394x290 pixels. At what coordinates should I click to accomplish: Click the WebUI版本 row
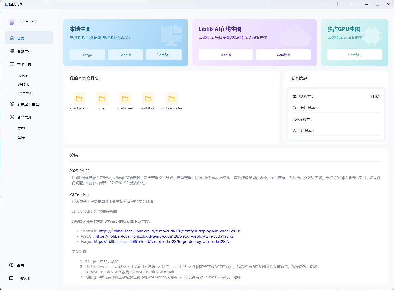pos(336,131)
